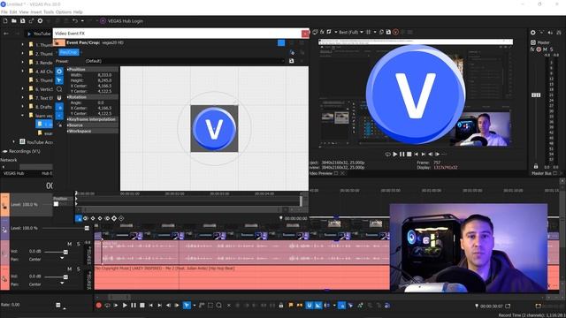Open the Tools menu
This screenshot has width=566, height=318.
(49, 11)
